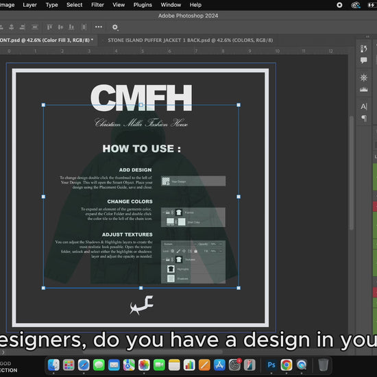377x377 pixels.
Task: Click the screen recording menu bar icon
Action: click(339, 5)
